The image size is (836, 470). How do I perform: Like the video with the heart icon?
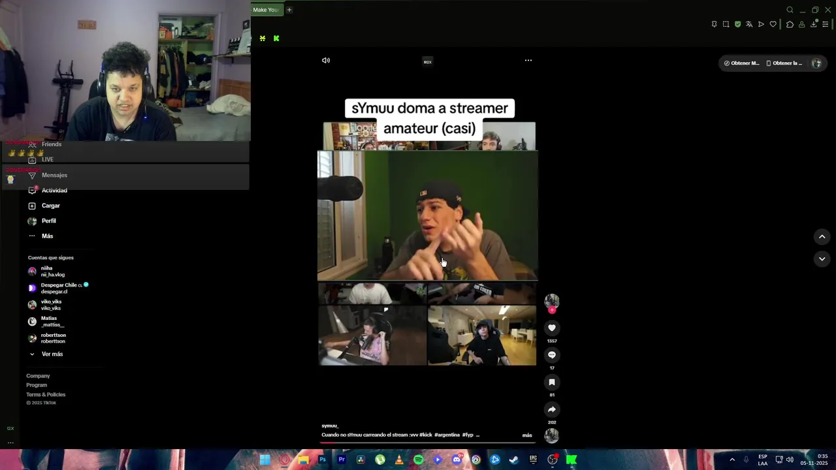tap(552, 328)
